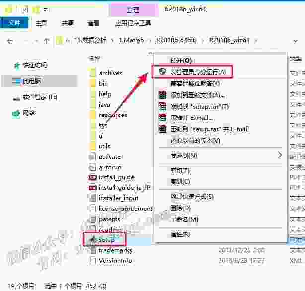Click WinRAR icon beside 压缩并 E-mail
This screenshot has width=305, height=291.
(162, 117)
